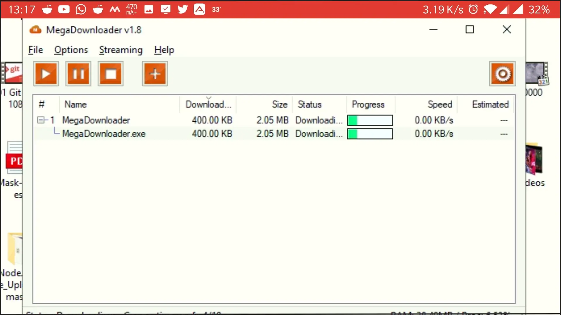Click the MegaDownloader.exe progress bar
Screen dimensions: 561x315
coord(370,134)
